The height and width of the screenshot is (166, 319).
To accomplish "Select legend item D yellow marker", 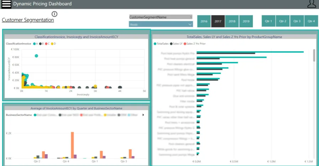I will [x=52, y=43].
